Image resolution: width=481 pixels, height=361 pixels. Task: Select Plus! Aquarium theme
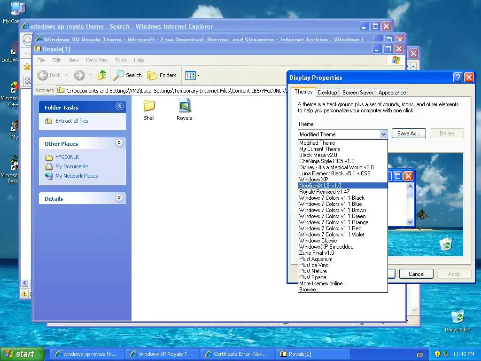[x=342, y=259]
